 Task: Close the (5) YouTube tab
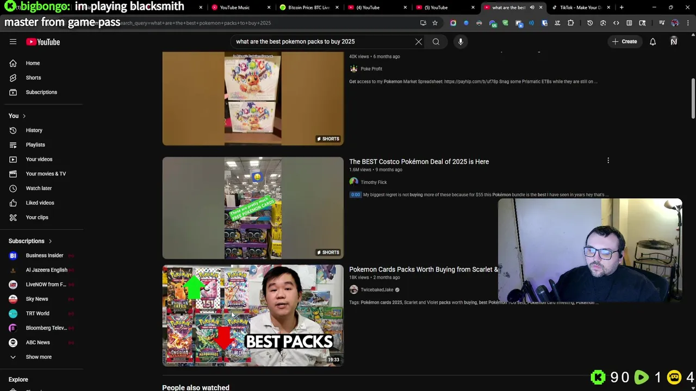click(473, 8)
